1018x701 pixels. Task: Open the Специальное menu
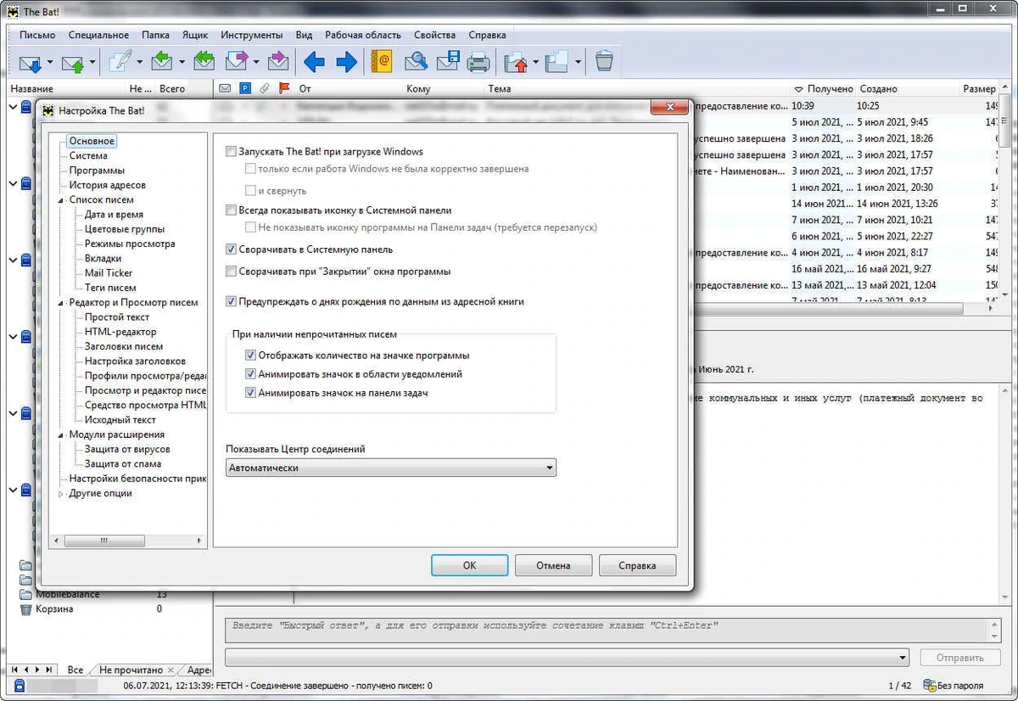point(100,35)
